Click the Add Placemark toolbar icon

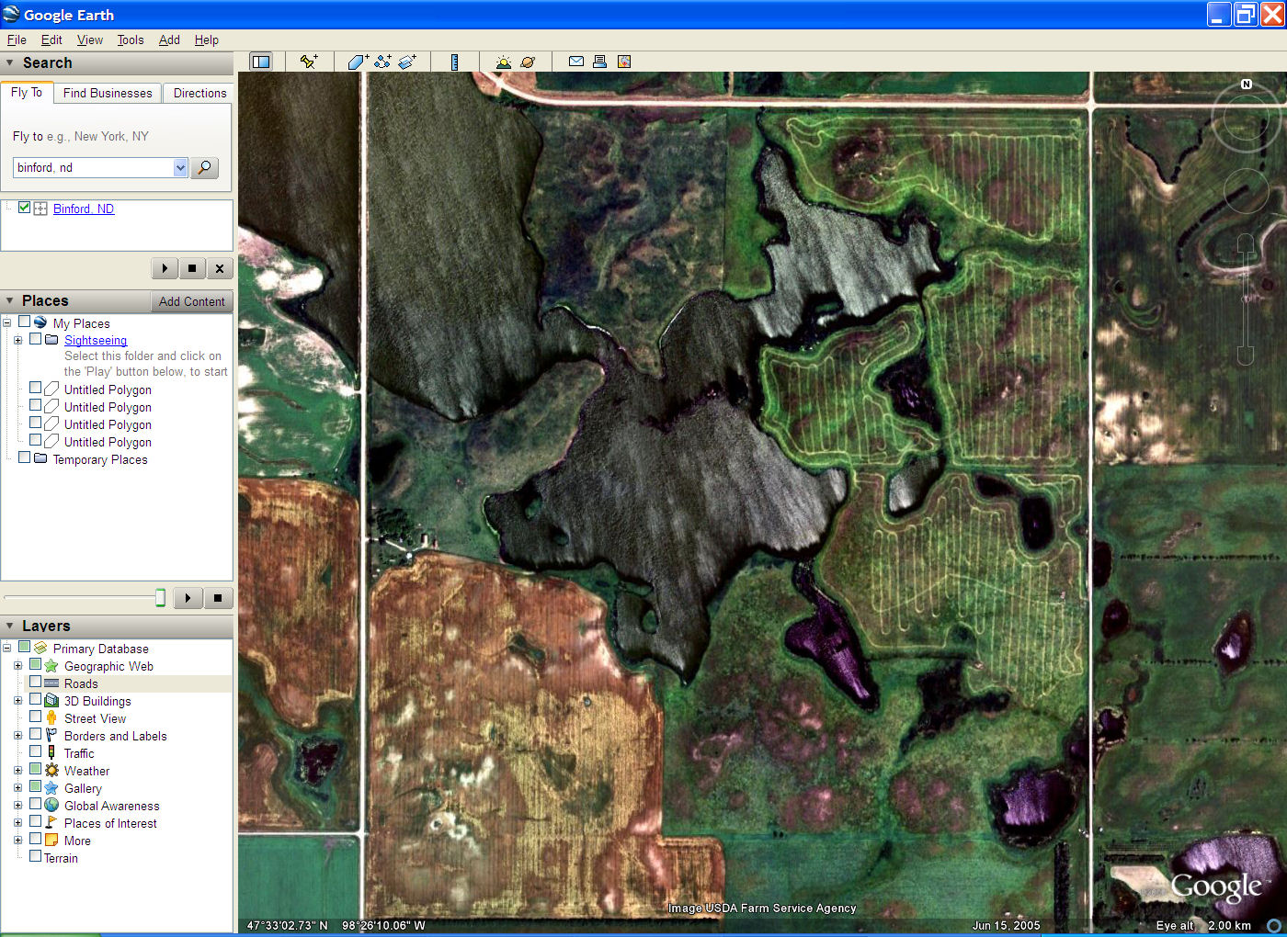309,62
